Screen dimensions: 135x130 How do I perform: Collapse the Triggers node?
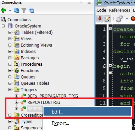[10, 89]
